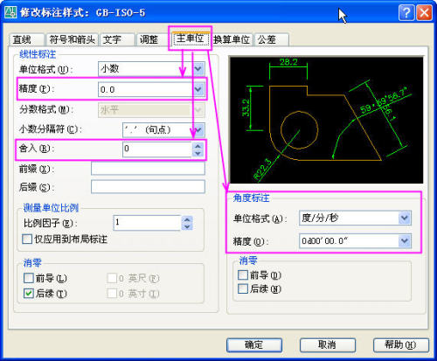The width and height of the screenshot is (437, 361).
Task: Click the 帮助 button
Action: 401,345
